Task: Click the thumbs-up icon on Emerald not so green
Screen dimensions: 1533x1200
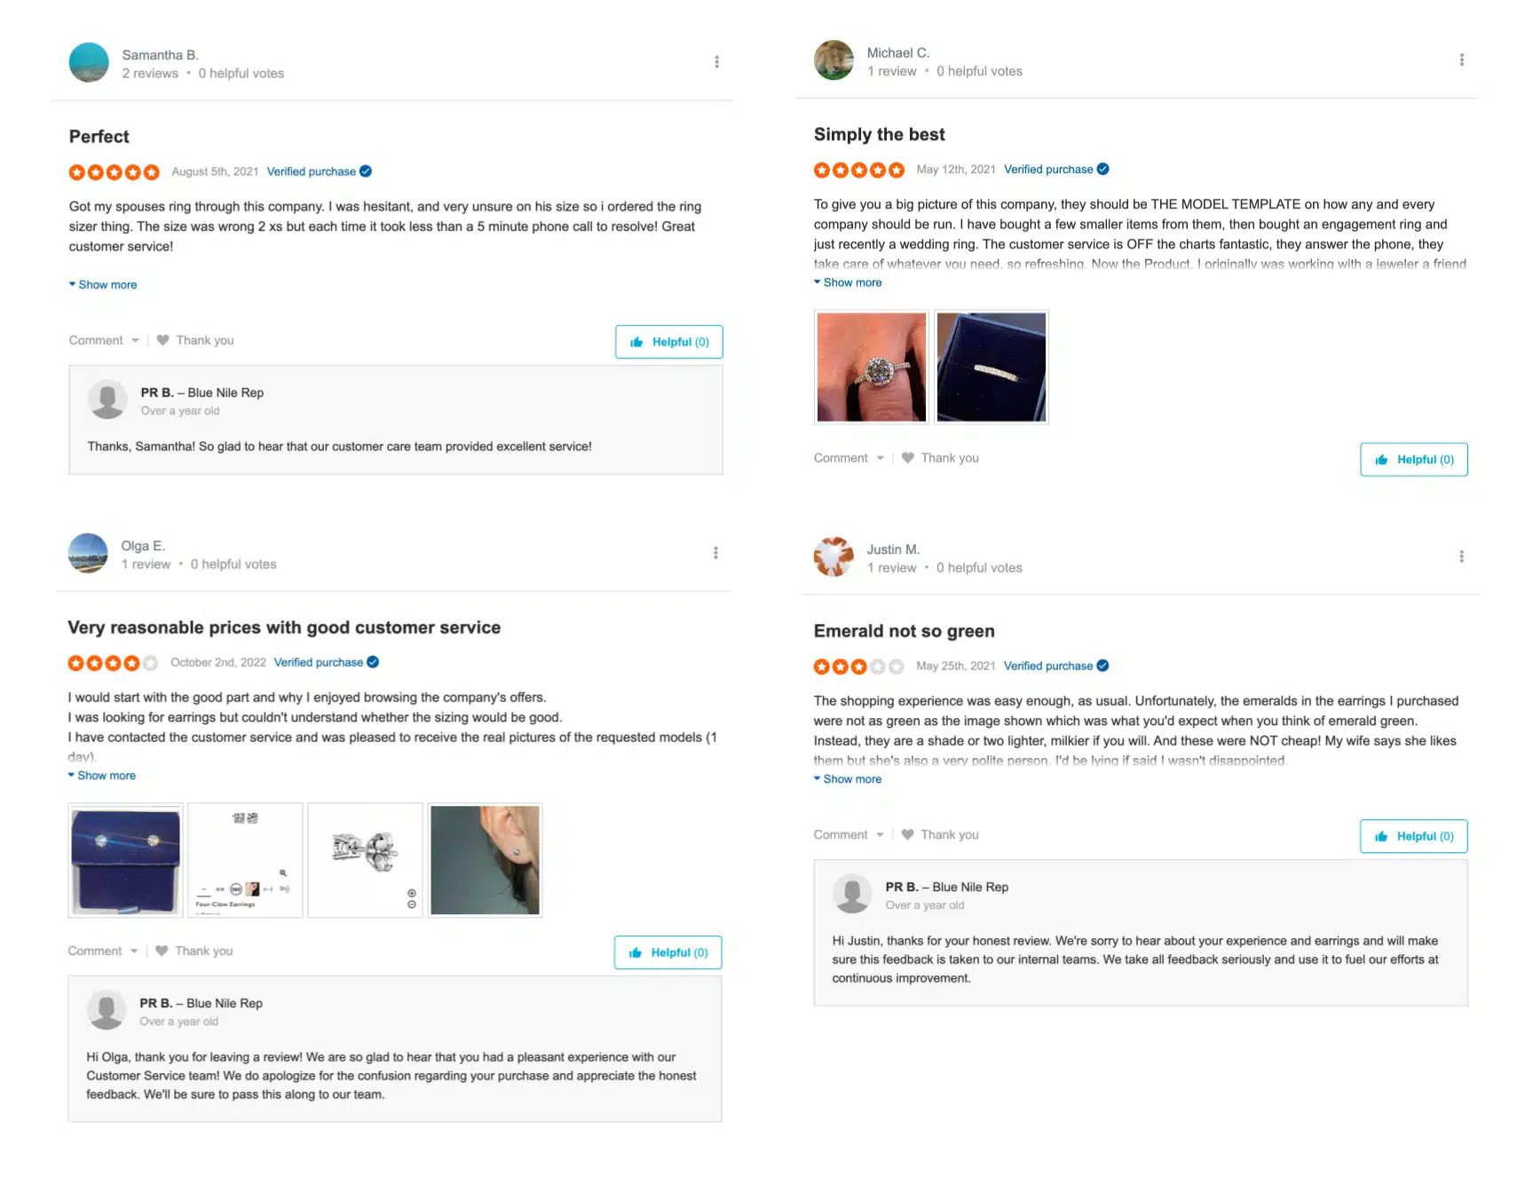Action: [1382, 836]
